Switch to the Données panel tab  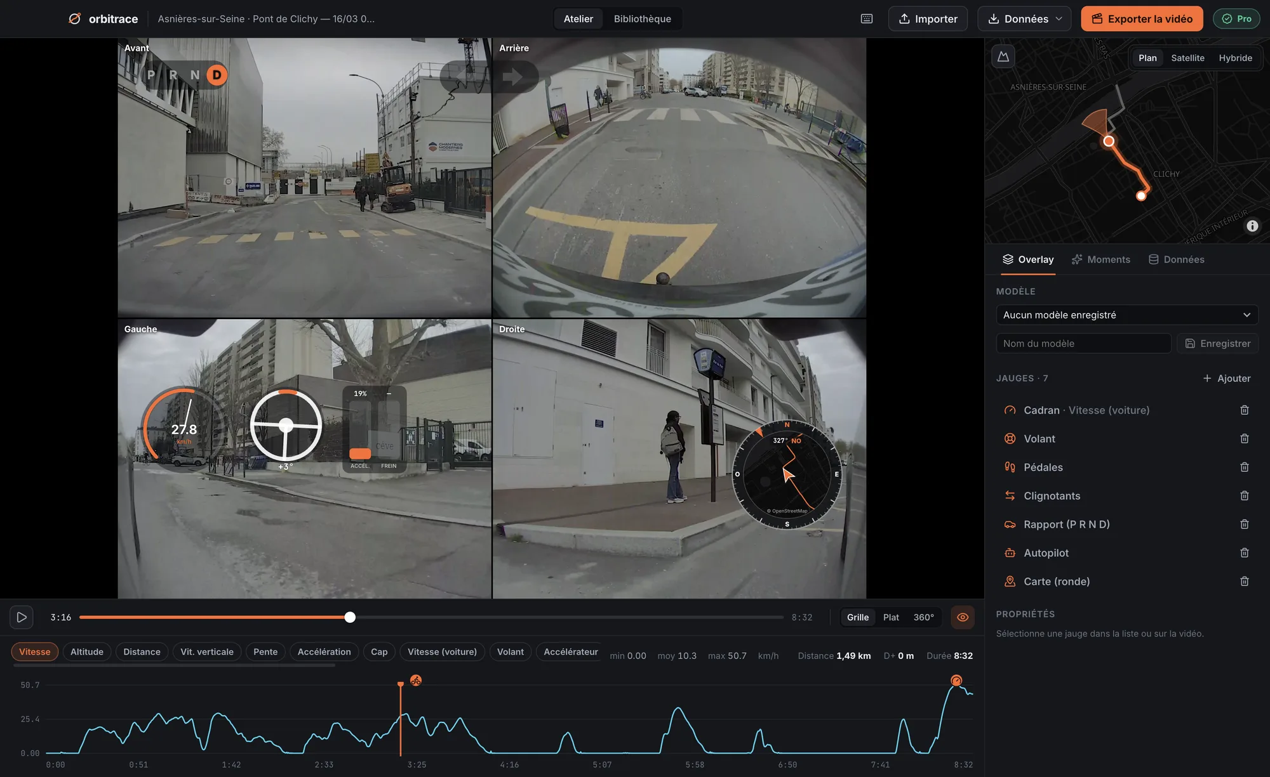tap(1176, 259)
